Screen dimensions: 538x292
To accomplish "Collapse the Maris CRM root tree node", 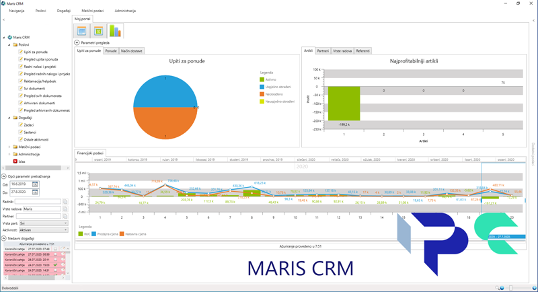I will 4,38.
